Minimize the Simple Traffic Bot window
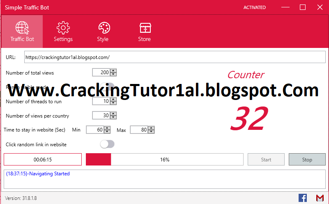 coord(285,7)
